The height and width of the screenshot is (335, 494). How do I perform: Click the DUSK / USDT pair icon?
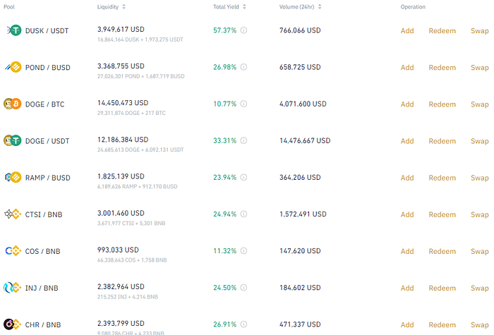tap(13, 30)
